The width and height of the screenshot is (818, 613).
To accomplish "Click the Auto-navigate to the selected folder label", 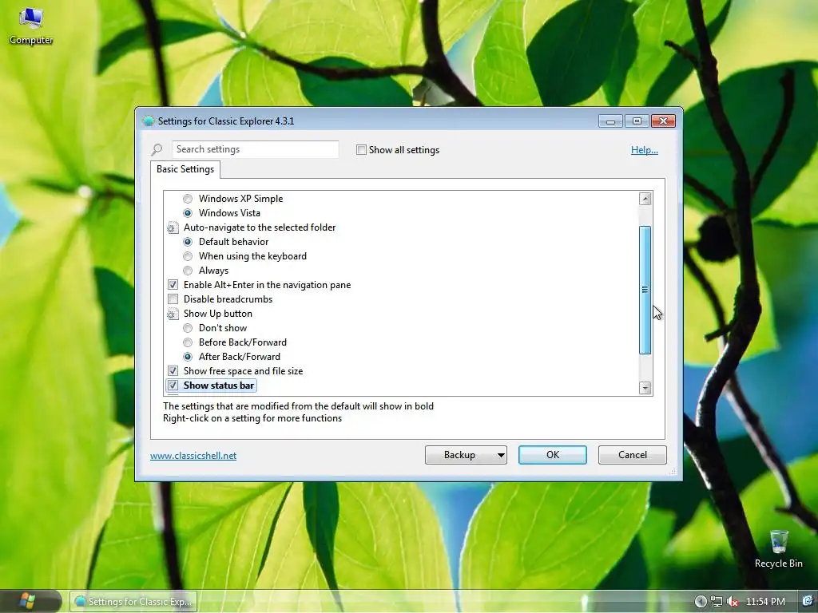I will point(260,227).
